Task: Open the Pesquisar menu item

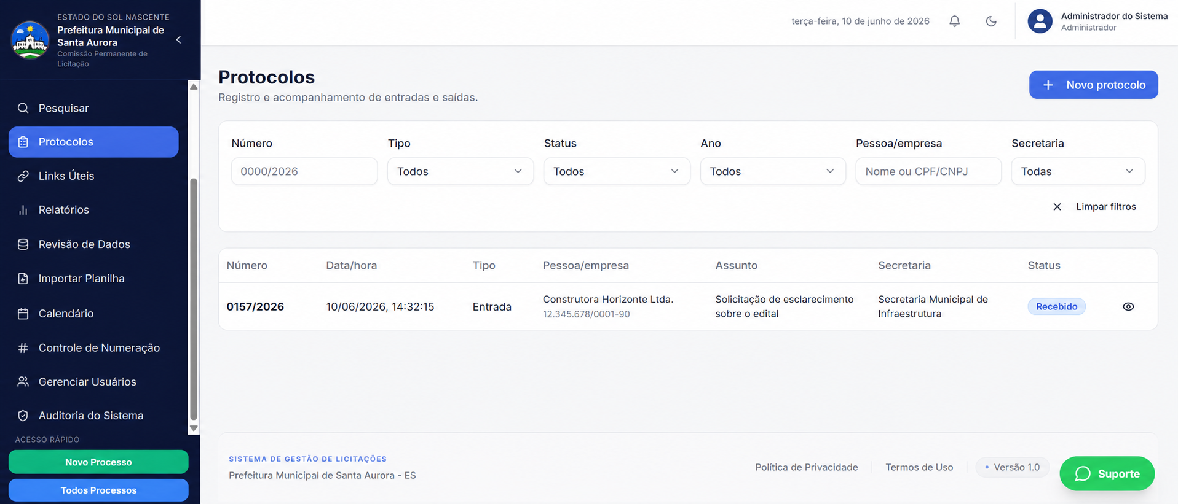Action: [x=93, y=108]
